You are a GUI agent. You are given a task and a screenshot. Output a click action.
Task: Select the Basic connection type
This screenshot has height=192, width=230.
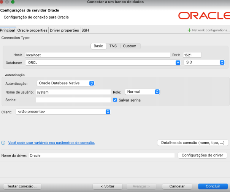click(x=98, y=46)
